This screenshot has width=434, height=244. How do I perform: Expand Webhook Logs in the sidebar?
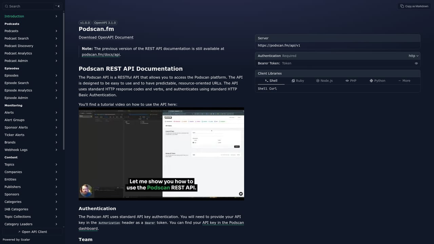pyautogui.click(x=56, y=150)
